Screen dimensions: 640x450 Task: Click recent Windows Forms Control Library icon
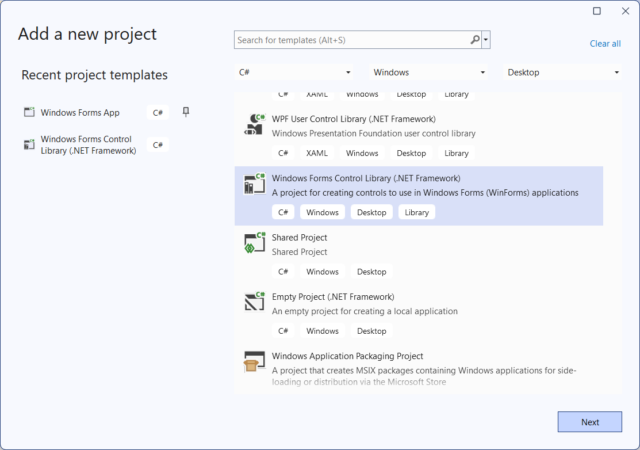[x=29, y=144]
